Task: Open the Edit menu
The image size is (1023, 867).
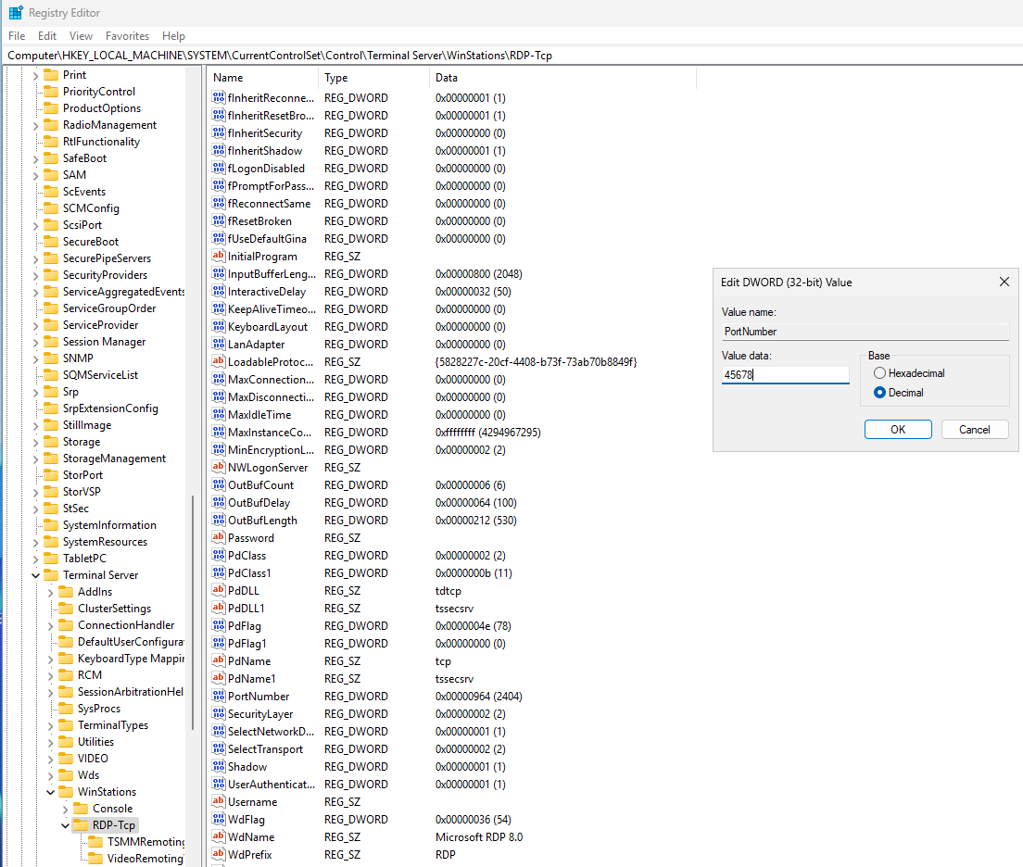Action: pos(47,36)
